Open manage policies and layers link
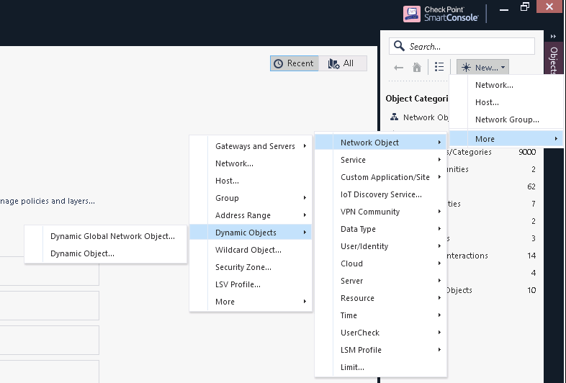The image size is (566, 383). coord(48,201)
